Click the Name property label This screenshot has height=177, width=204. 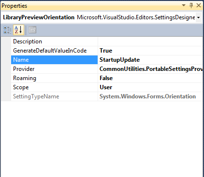21,60
